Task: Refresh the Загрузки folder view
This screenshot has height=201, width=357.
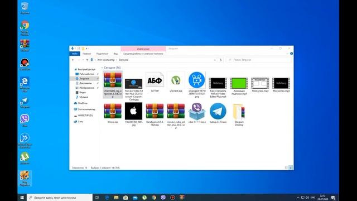Action: (220, 60)
